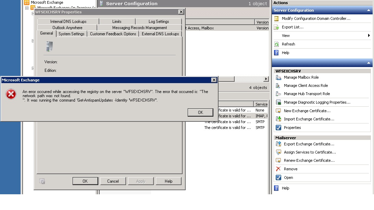Click the bottom Help icon in Actions
374x210 pixels.
276,188
